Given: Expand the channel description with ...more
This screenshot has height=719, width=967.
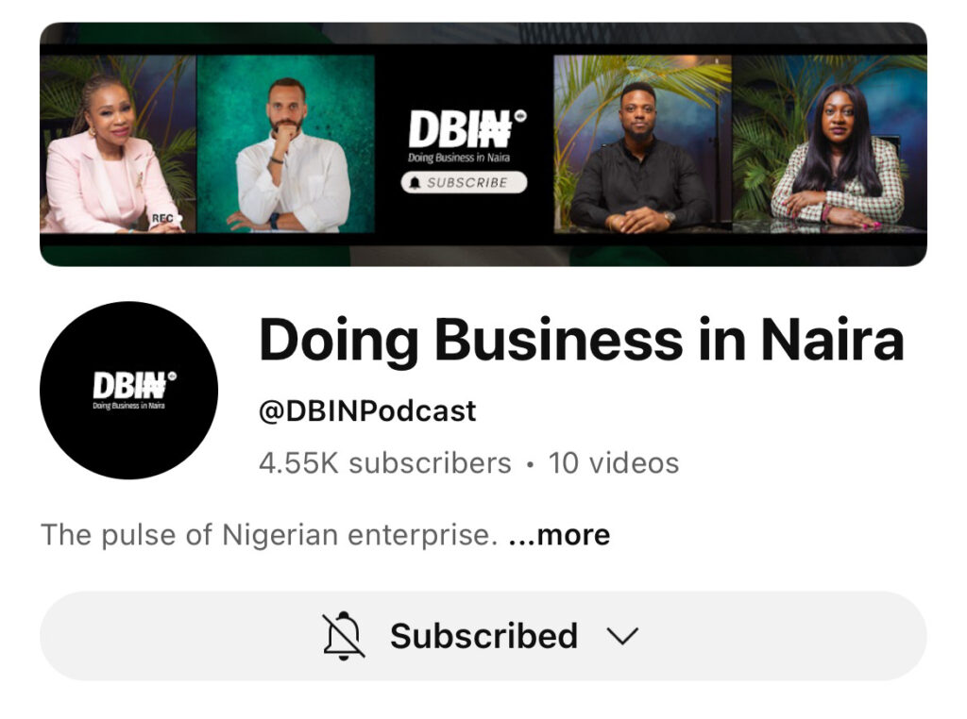Looking at the screenshot, I should 559,535.
